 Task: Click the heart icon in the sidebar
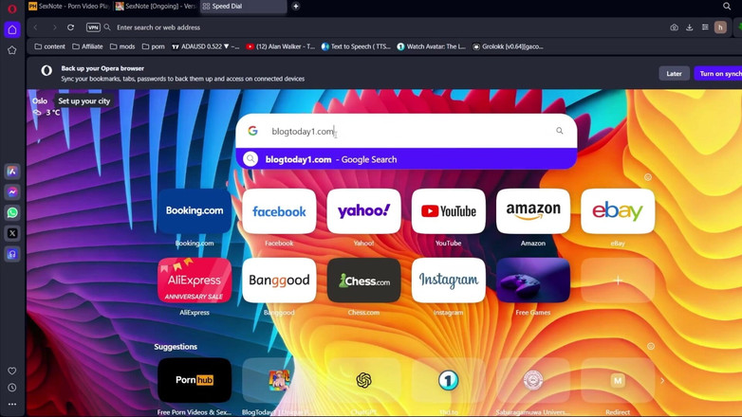pyautogui.click(x=12, y=372)
